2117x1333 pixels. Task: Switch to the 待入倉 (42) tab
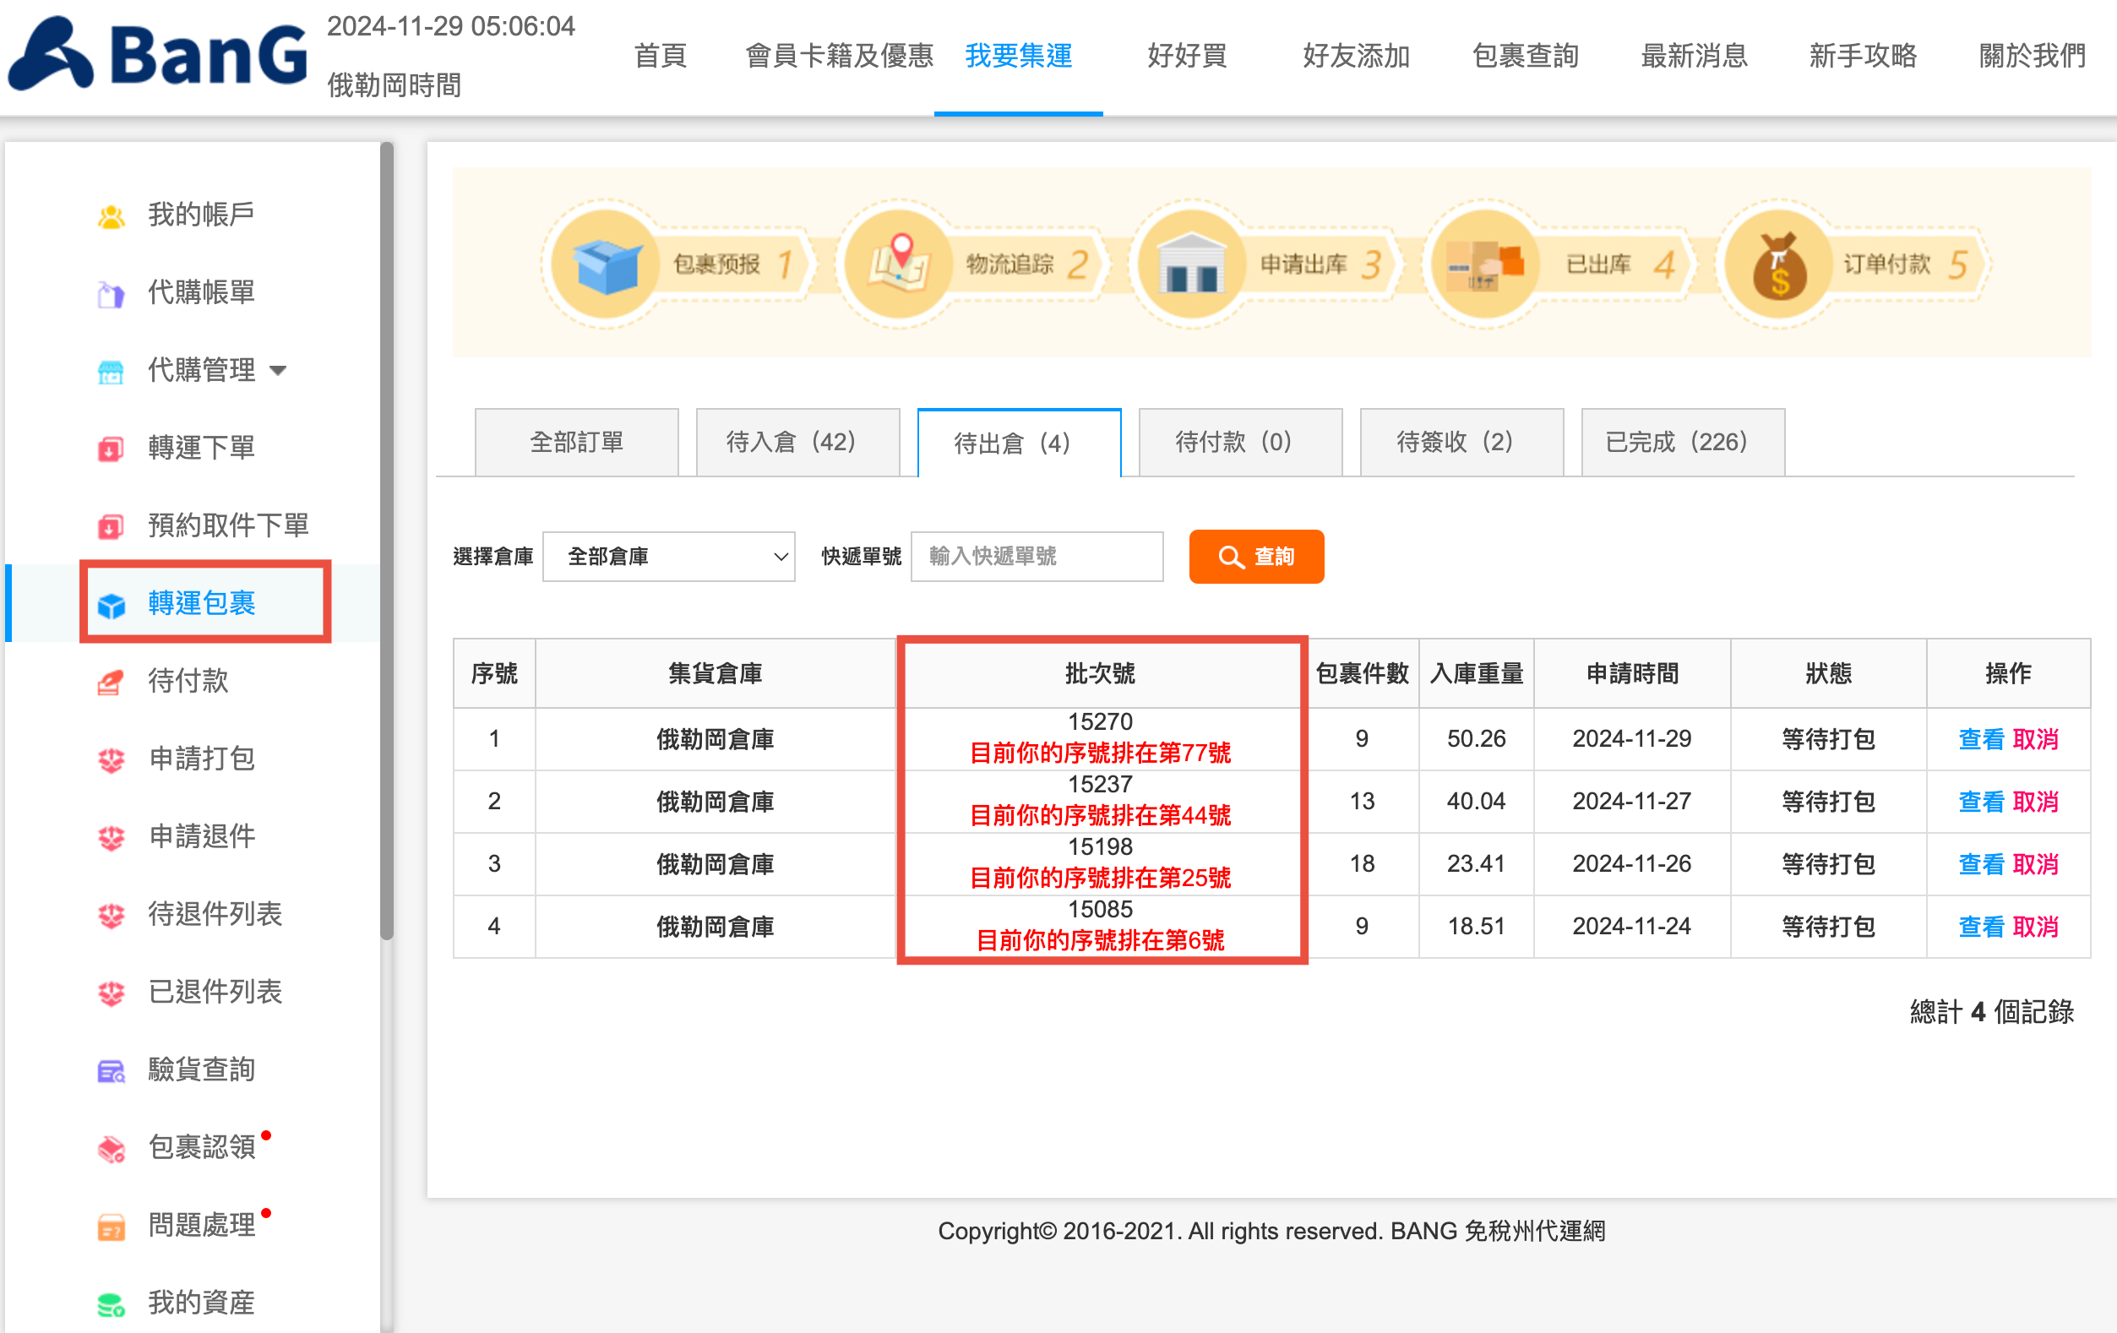click(x=797, y=442)
